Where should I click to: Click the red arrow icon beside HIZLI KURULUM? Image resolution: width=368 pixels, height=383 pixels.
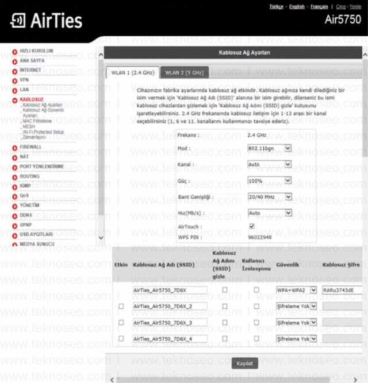pos(15,52)
